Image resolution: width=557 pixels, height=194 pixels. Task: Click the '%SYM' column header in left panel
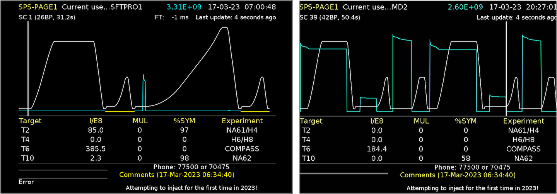(184, 121)
